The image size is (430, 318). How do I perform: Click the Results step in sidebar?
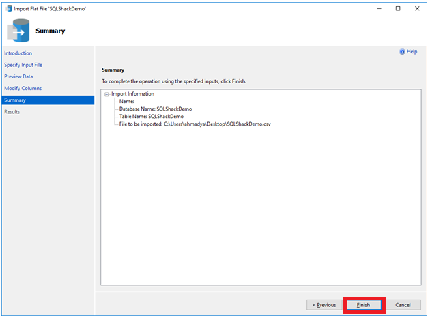click(12, 111)
